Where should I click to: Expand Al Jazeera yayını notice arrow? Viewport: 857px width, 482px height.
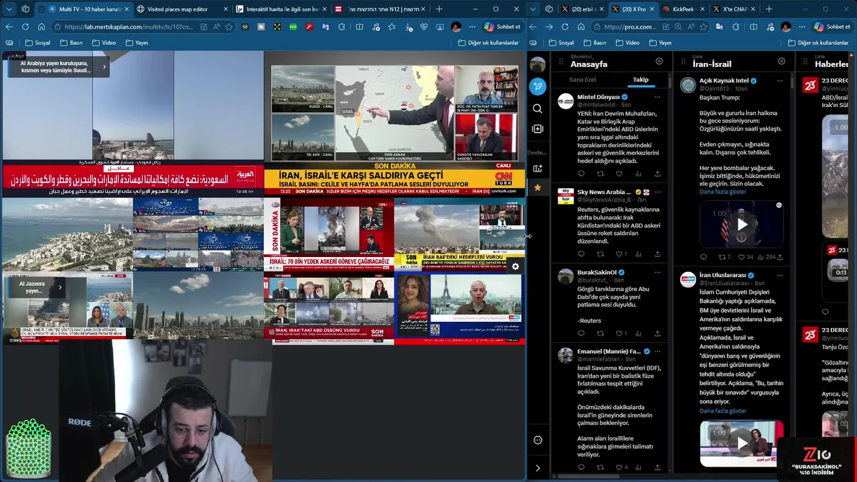click(60, 287)
